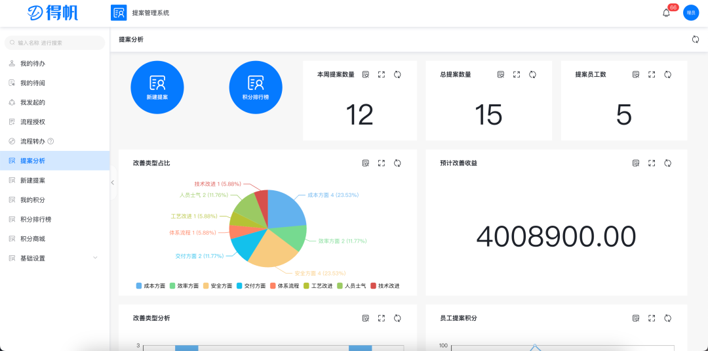Open 我的积分 in the sidebar

[54, 199]
